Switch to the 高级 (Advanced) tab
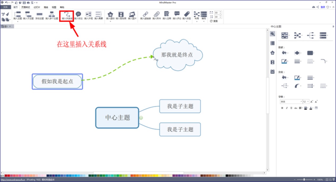 click(x=46, y=7)
